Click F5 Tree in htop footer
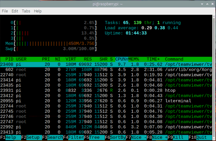The width and height of the screenshot is (216, 141). coord(94,137)
